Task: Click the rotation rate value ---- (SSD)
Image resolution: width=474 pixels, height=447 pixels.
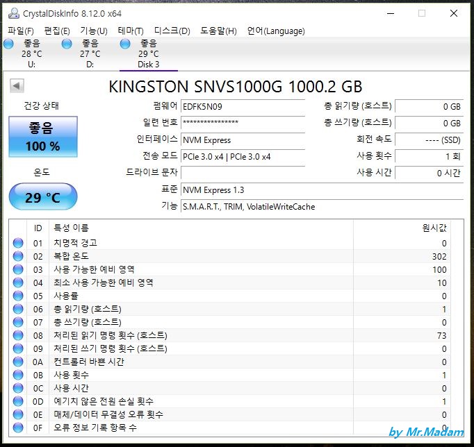Action: coord(429,140)
